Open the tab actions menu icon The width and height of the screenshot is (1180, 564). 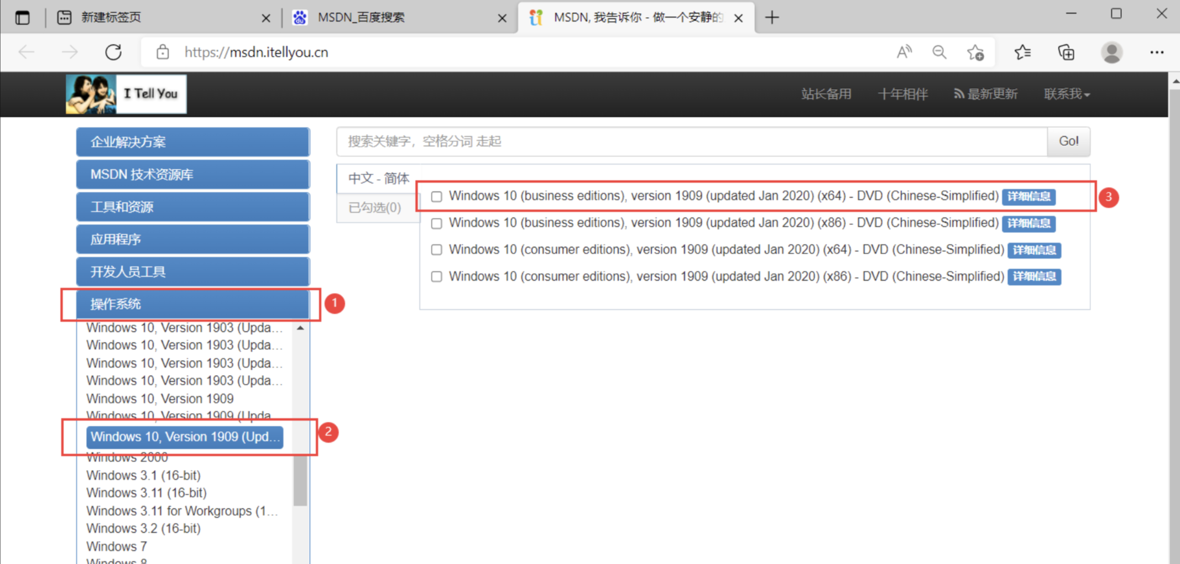coord(22,18)
